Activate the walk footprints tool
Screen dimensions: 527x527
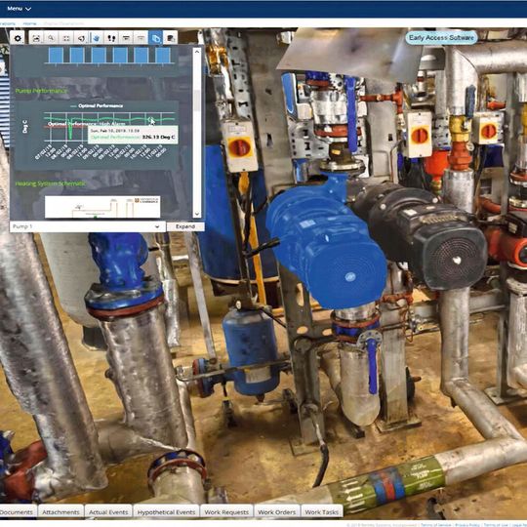[x=111, y=38]
